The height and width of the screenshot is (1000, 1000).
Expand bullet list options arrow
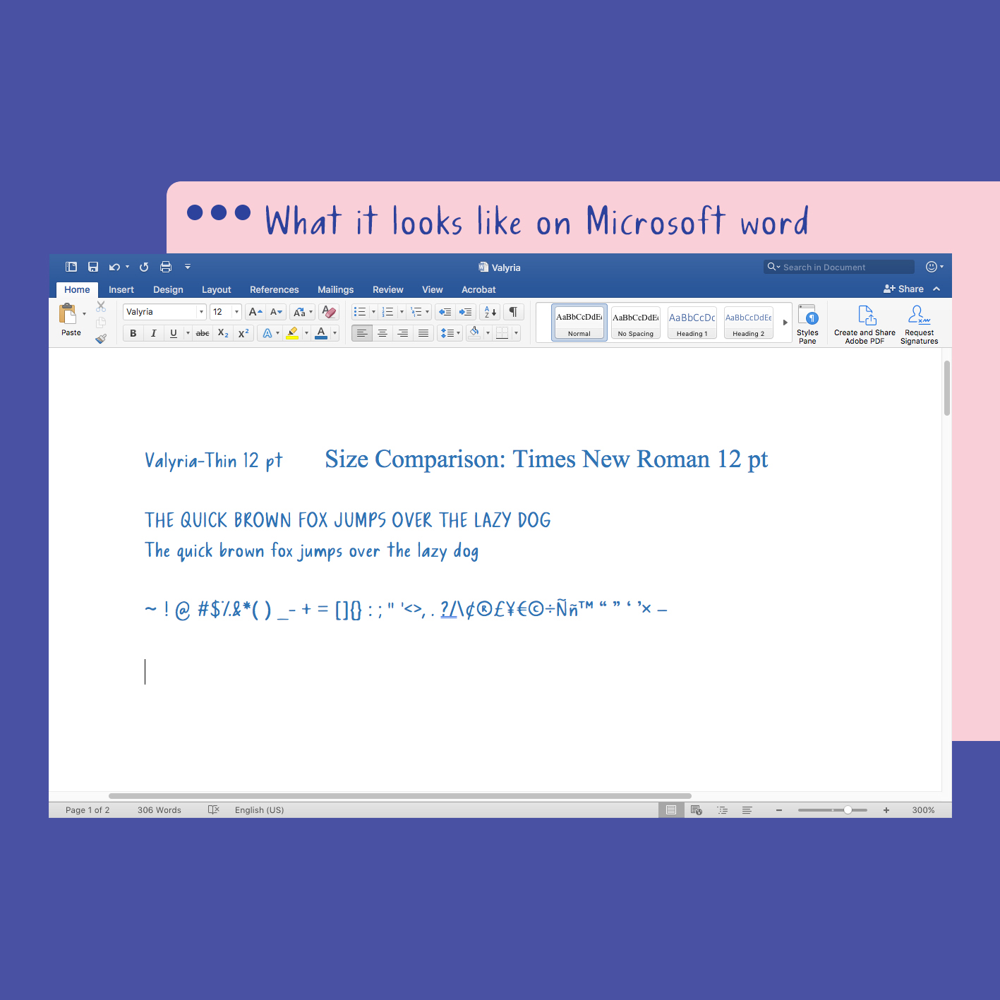tap(373, 312)
